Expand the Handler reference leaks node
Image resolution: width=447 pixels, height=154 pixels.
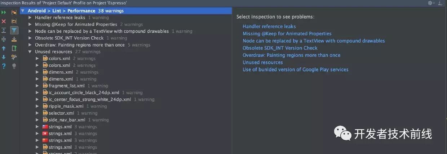(30, 18)
